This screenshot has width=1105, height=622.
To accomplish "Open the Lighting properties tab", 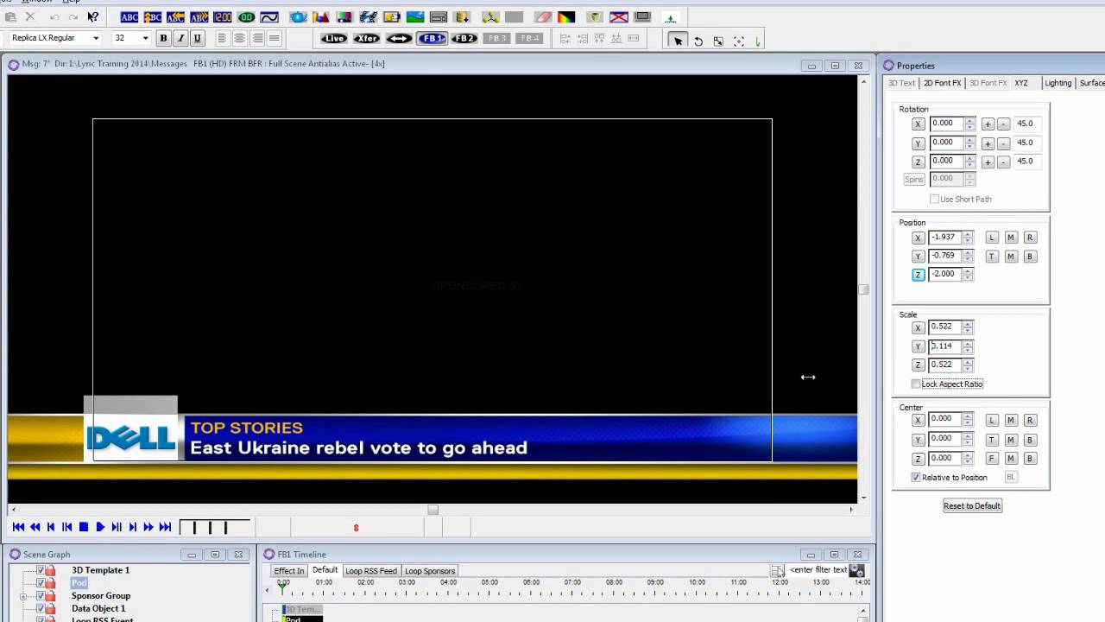I will pyautogui.click(x=1058, y=83).
